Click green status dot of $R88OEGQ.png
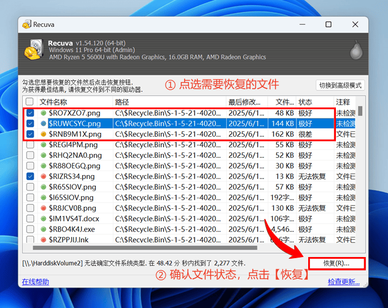 coord(43,166)
